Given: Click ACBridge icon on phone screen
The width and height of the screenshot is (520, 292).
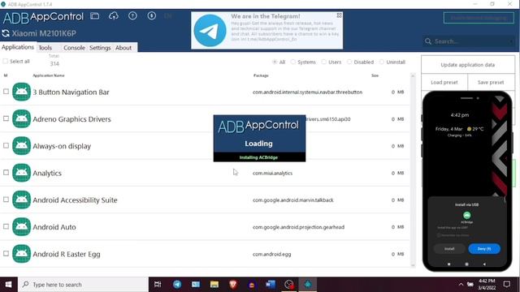Looking at the screenshot, I should (466, 215).
